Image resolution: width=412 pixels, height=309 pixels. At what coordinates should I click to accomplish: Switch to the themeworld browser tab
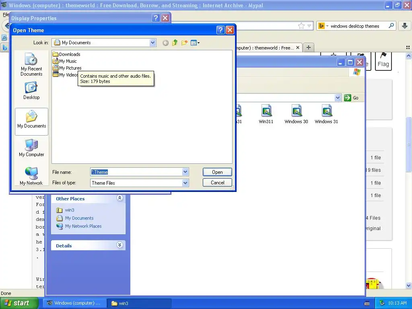point(266,48)
